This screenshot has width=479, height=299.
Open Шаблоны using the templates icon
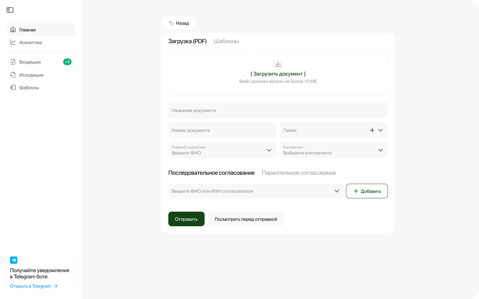(13, 87)
